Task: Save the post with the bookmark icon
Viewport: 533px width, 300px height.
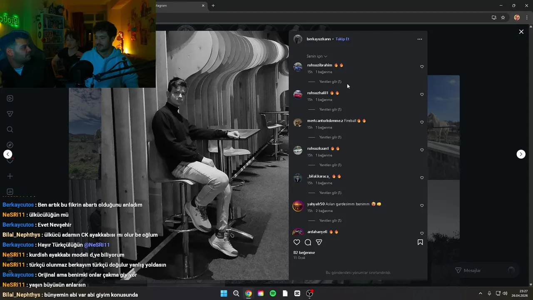Action: point(420,242)
